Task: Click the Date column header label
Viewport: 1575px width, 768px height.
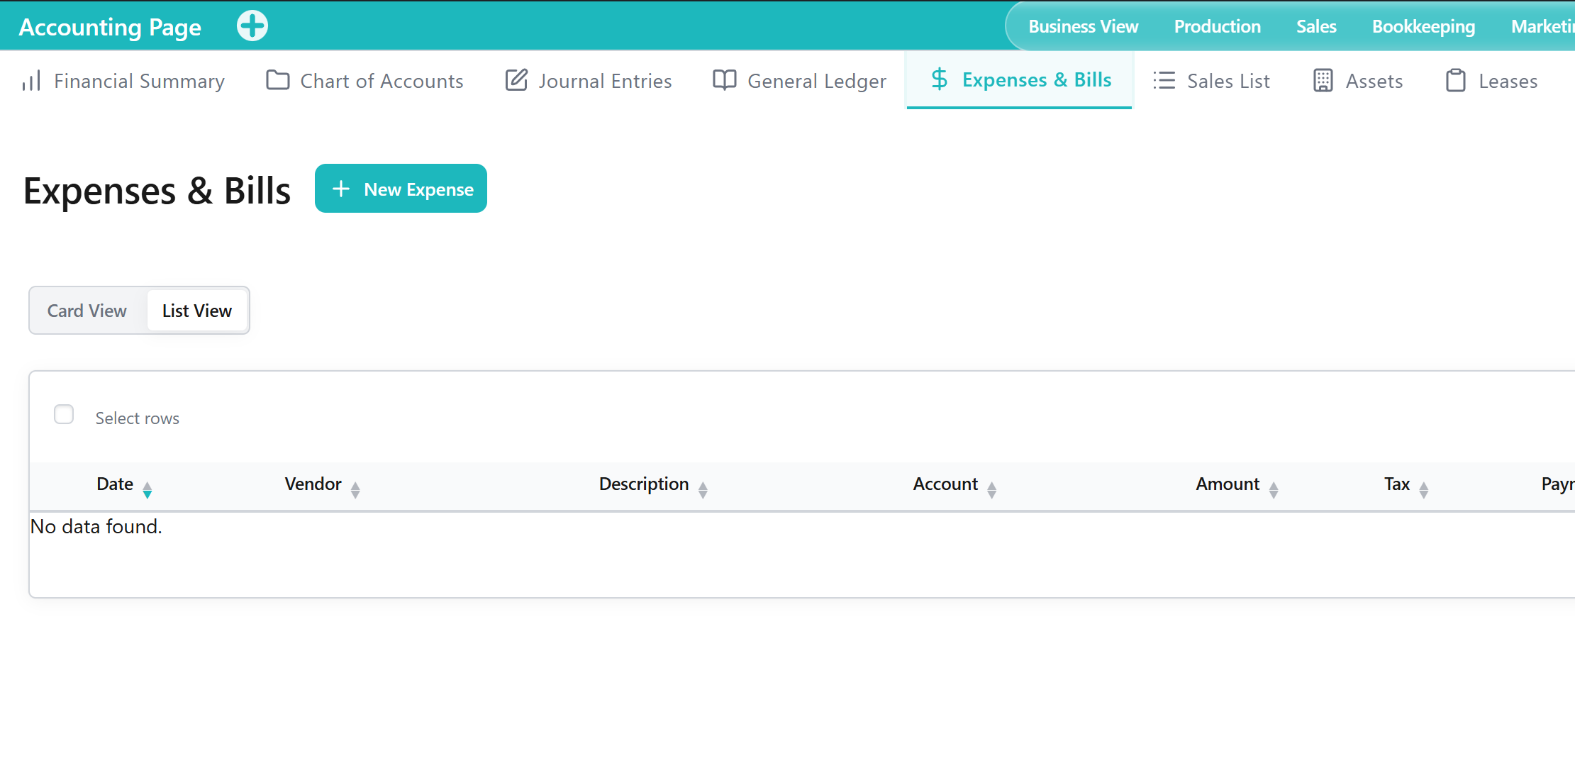Action: 115,484
